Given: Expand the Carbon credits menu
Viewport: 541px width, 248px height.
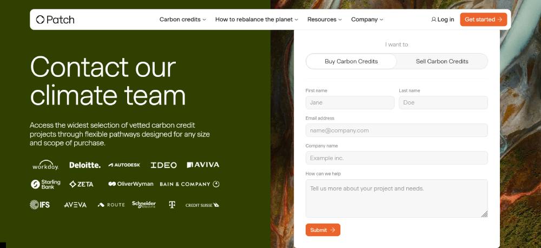Looking at the screenshot, I should [183, 19].
